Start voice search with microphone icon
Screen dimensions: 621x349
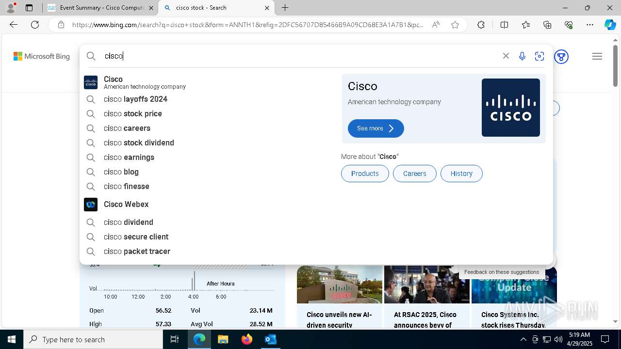click(522, 56)
